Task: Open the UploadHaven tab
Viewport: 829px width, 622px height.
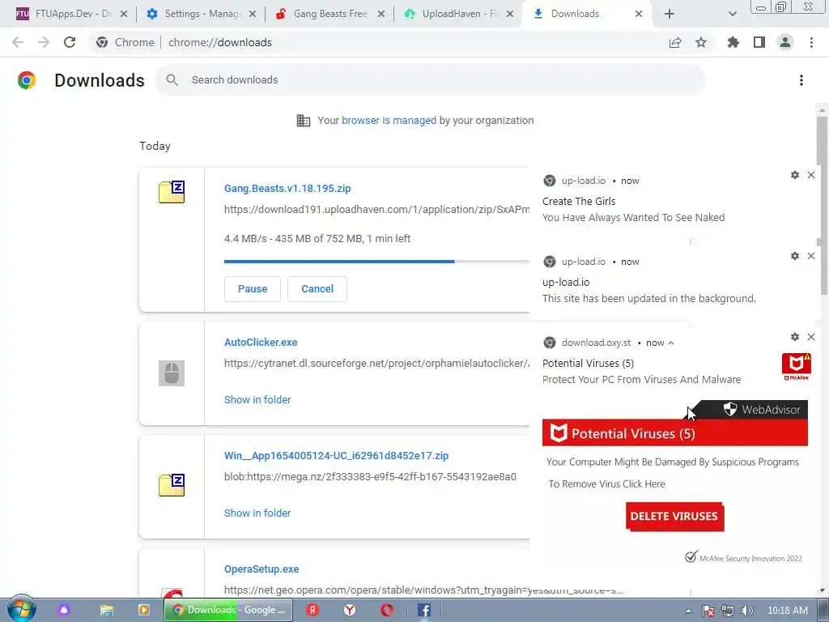Action: point(458,14)
